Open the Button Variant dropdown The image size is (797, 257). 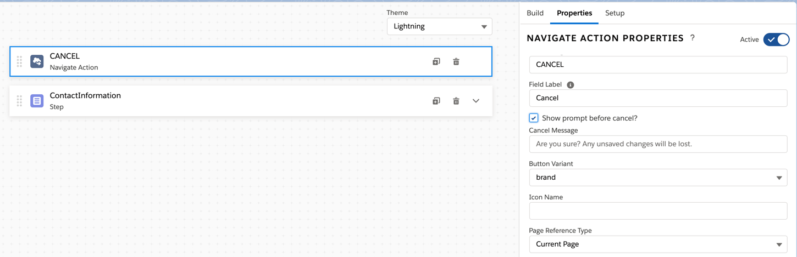(x=658, y=178)
